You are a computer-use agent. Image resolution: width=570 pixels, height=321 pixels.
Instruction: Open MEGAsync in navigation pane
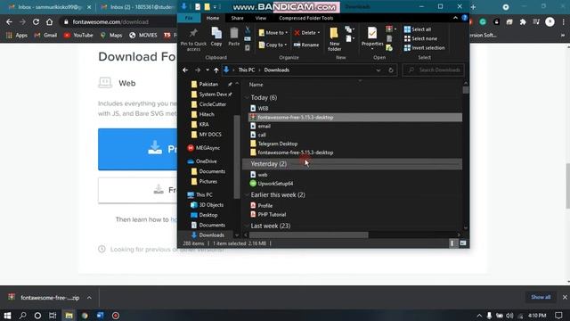(x=208, y=148)
